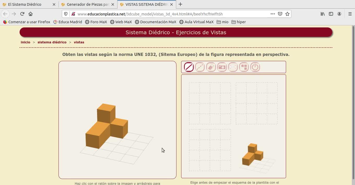
Task: Open the page actions three-dot menu
Action: [273, 14]
